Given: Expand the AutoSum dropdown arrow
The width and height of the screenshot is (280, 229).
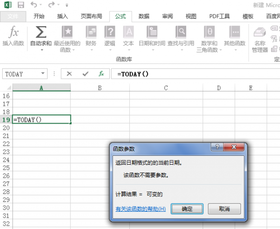Looking at the screenshot, I should tap(42, 50).
